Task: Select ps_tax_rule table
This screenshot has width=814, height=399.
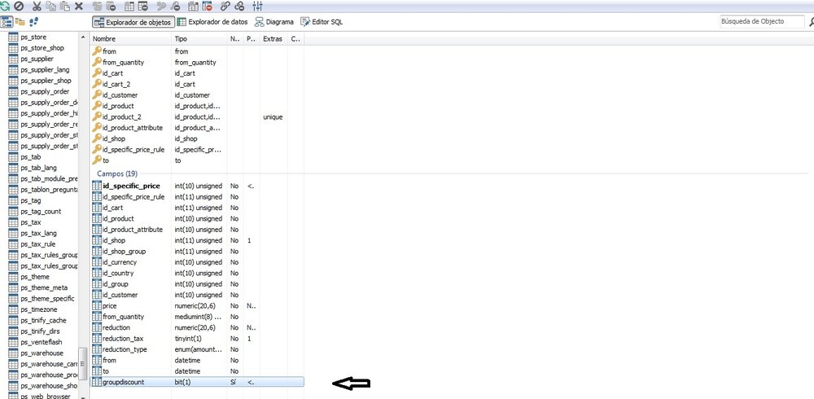Action: [38, 244]
